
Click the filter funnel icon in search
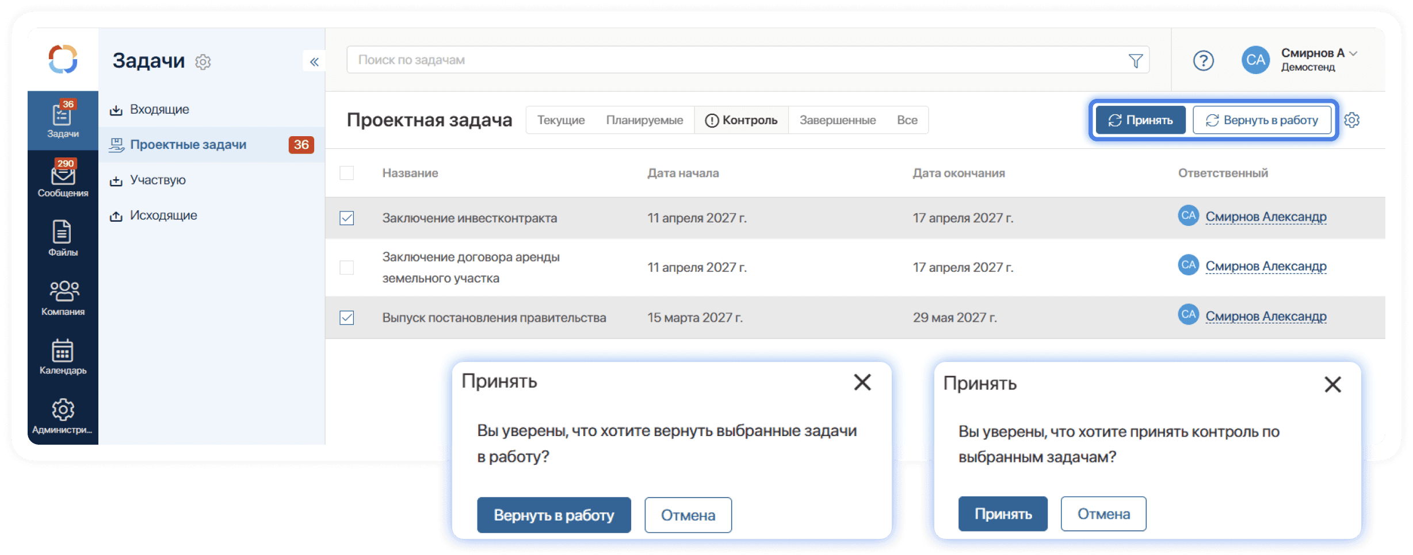[x=1135, y=60]
